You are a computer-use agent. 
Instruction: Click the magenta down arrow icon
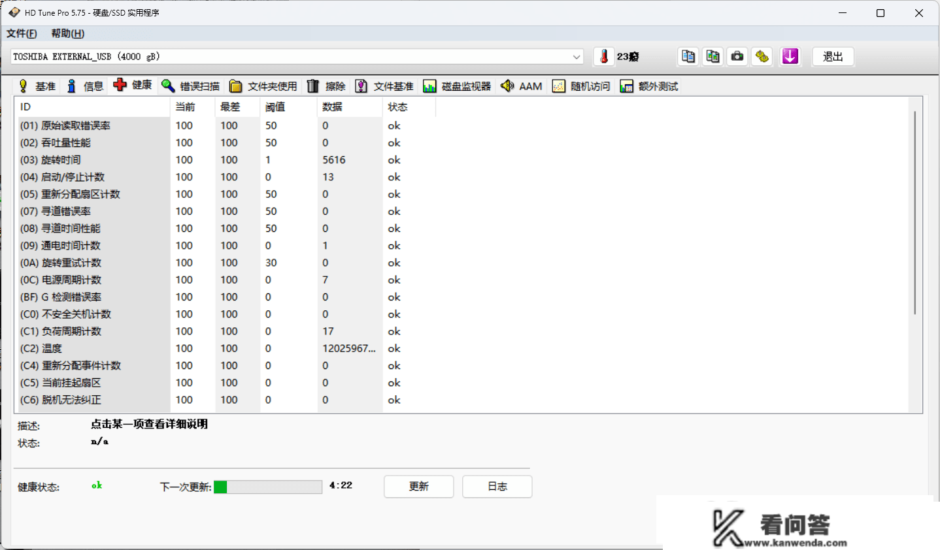click(790, 57)
